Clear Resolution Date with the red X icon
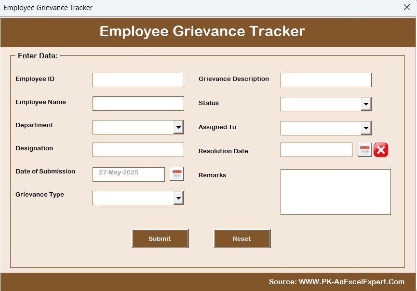The image size is (417, 291). point(381,150)
